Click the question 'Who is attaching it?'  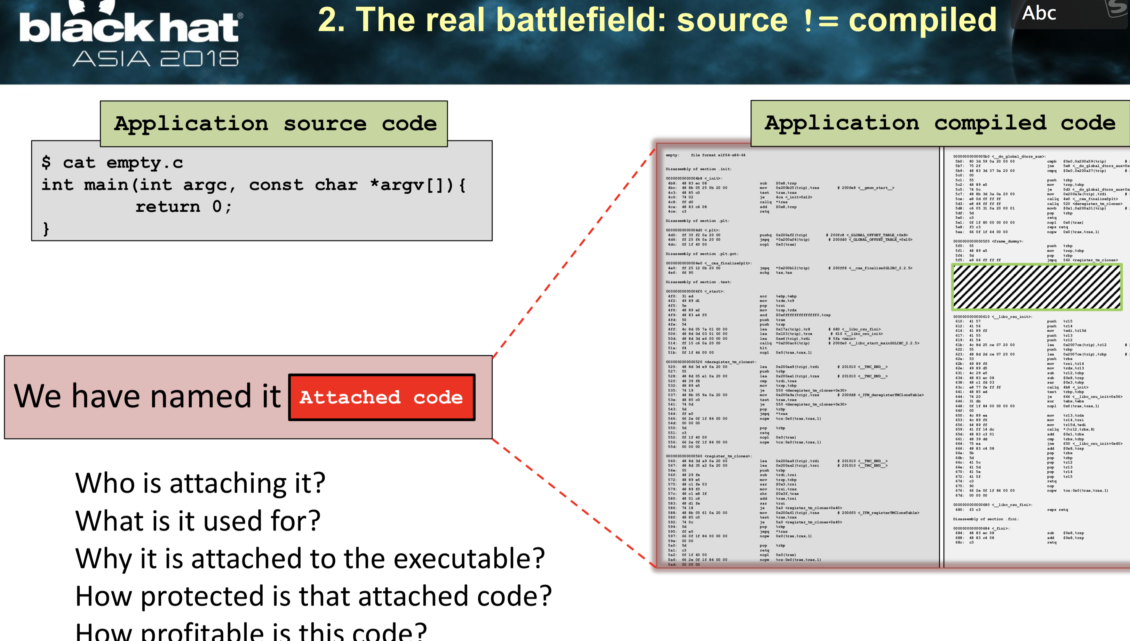(x=200, y=483)
